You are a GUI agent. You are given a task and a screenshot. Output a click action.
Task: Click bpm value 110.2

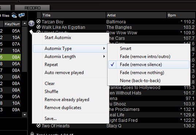coord(189,22)
